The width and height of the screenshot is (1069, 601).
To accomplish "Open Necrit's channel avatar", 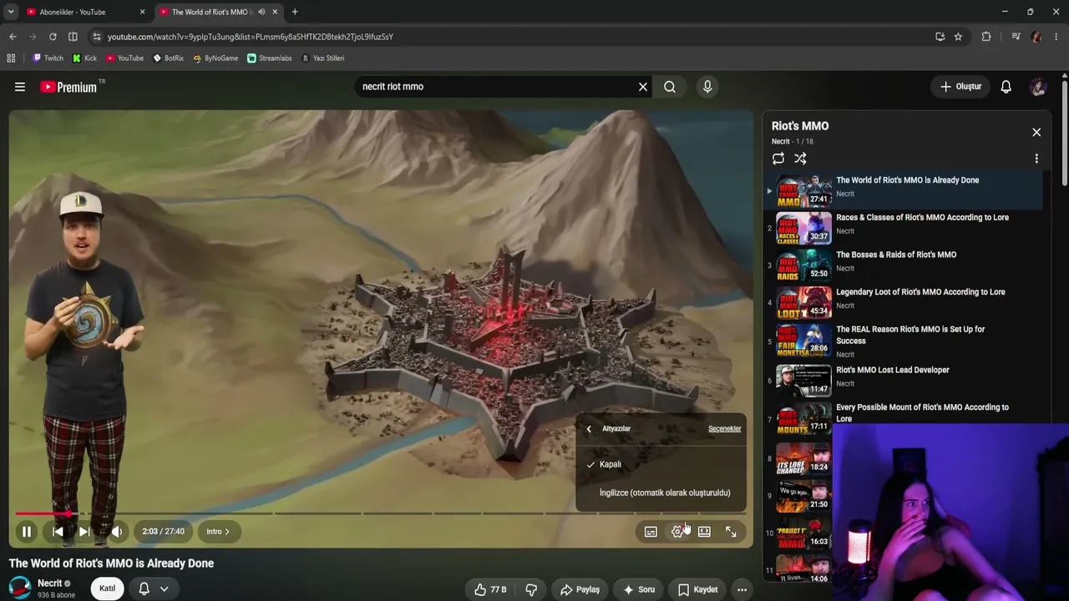I will pyautogui.click(x=20, y=588).
